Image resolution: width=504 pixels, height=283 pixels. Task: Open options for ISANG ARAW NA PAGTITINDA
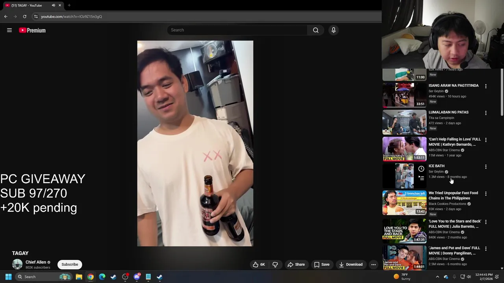pos(485,86)
